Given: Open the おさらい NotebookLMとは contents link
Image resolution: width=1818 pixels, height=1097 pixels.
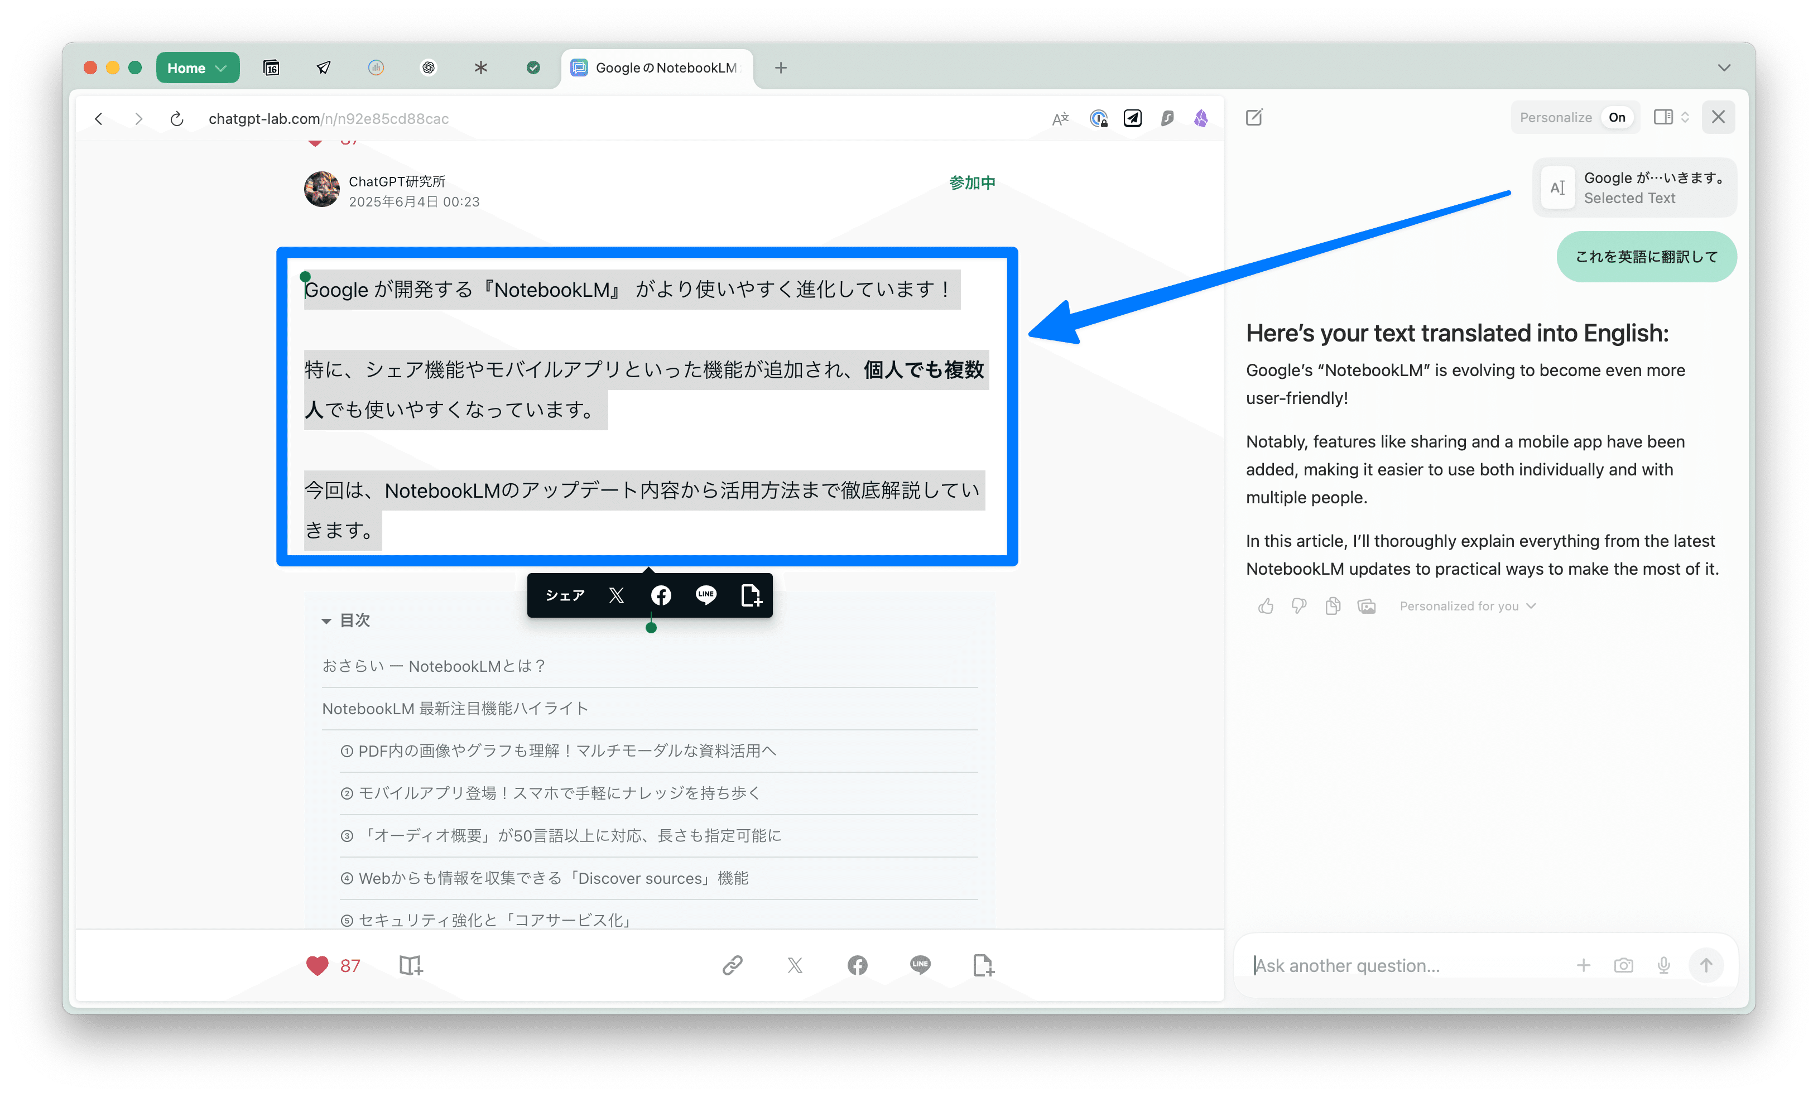Looking at the screenshot, I should pyautogui.click(x=434, y=666).
